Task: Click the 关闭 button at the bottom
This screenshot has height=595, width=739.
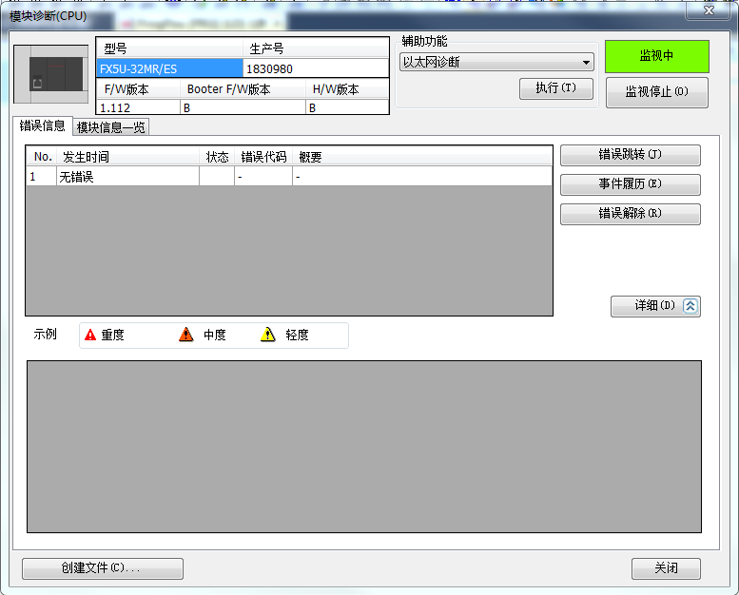Action: (x=666, y=568)
